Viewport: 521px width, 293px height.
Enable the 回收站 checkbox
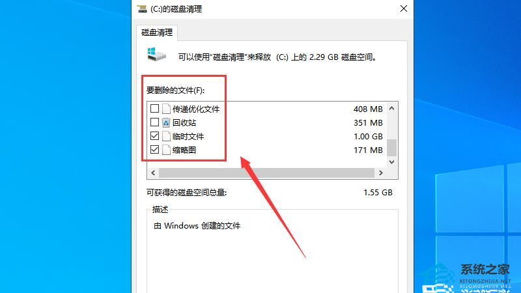pyautogui.click(x=154, y=122)
